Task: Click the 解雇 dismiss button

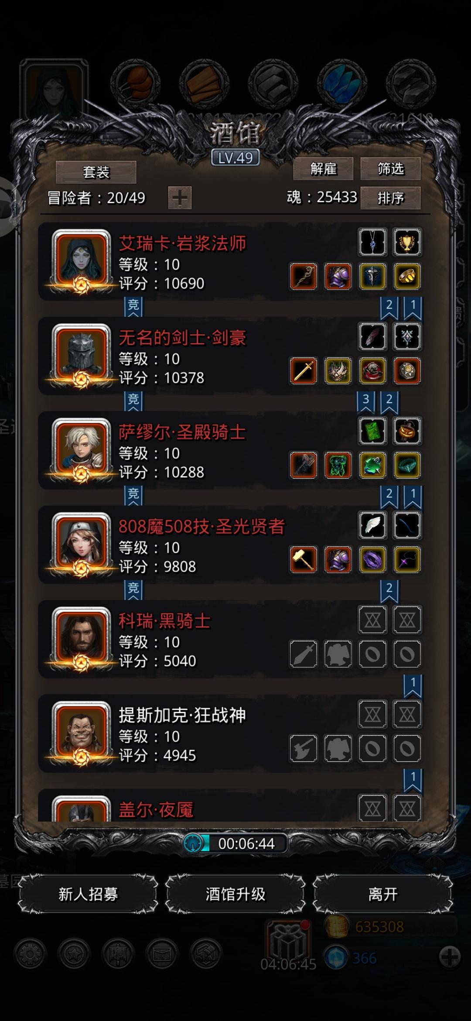Action: coord(323,169)
